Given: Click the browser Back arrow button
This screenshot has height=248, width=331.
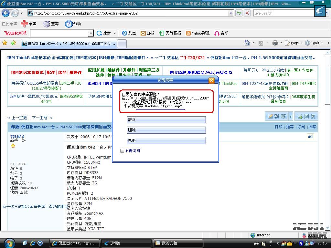Looking at the screenshot, I should tap(6, 13).
